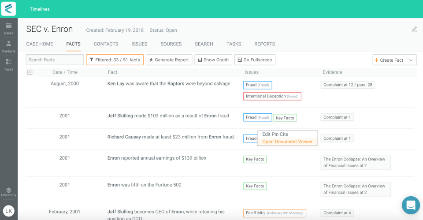Collapse all facts using header toggle icon
423x220 pixels.
point(30,72)
